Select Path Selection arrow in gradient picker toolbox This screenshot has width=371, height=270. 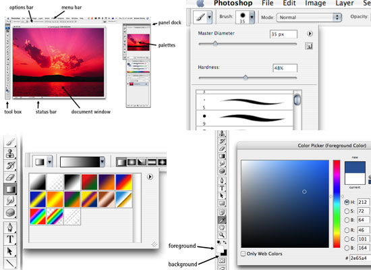pyautogui.click(x=10, y=251)
